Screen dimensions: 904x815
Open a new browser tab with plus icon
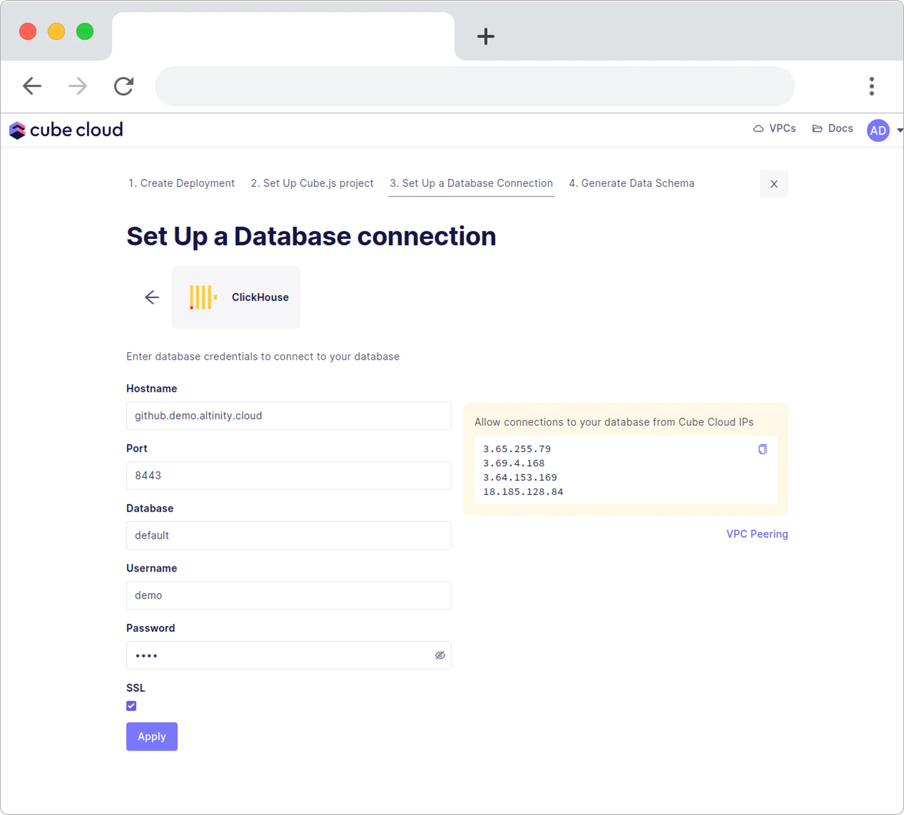point(485,36)
